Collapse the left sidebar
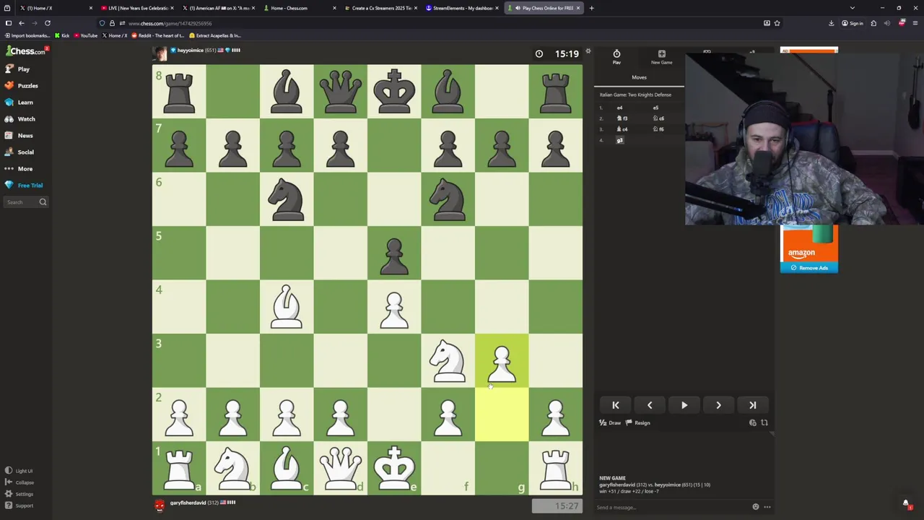Image resolution: width=924 pixels, height=520 pixels. [x=19, y=482]
